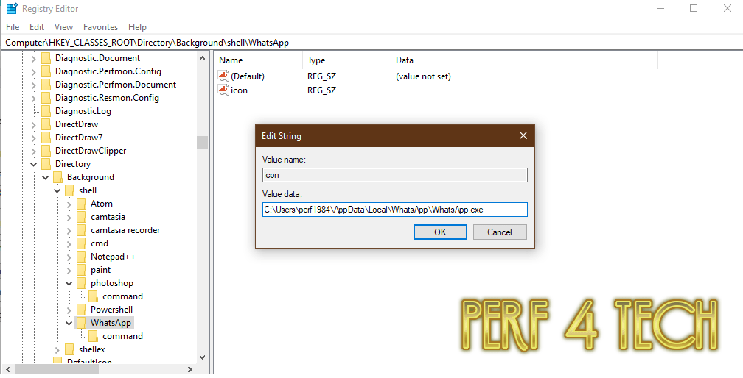Expand the Atom key
The width and height of the screenshot is (743, 378).
[x=69, y=204]
